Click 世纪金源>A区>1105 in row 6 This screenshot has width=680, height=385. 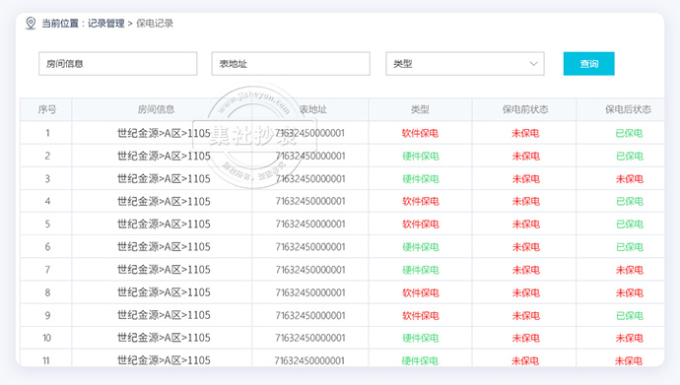(164, 247)
